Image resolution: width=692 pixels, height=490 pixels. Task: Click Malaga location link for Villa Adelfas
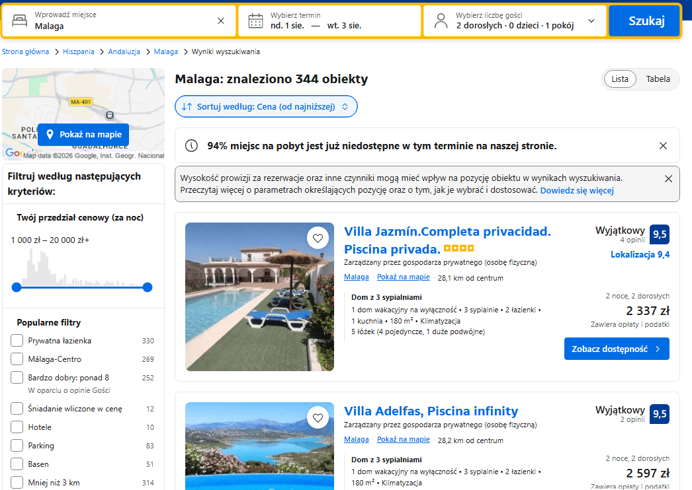tap(356, 439)
